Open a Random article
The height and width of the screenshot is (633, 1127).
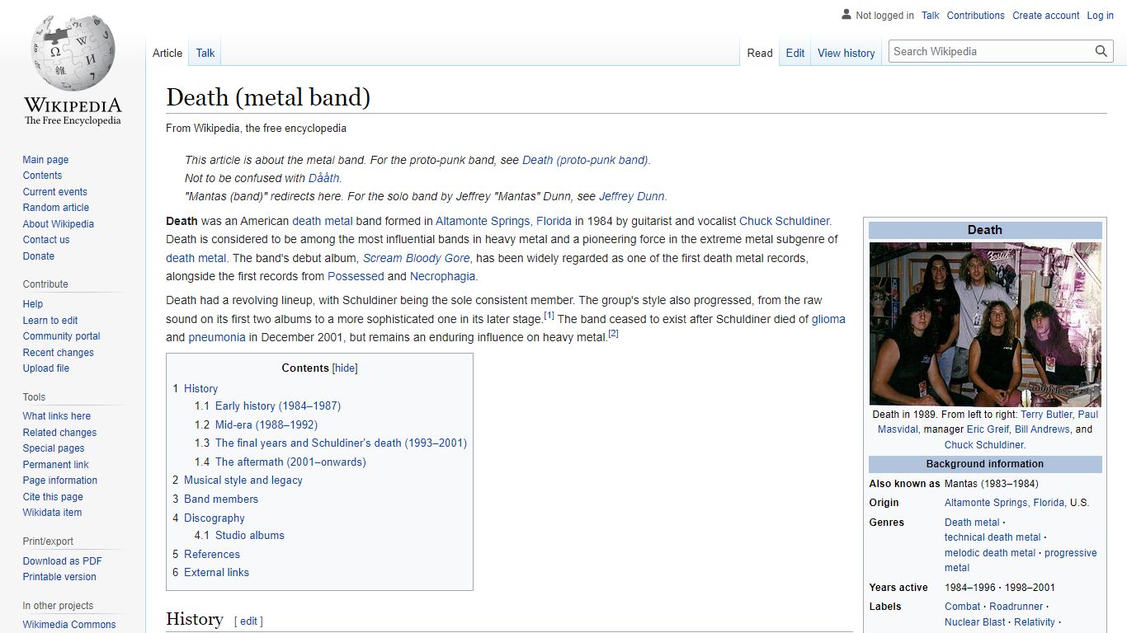[55, 208]
